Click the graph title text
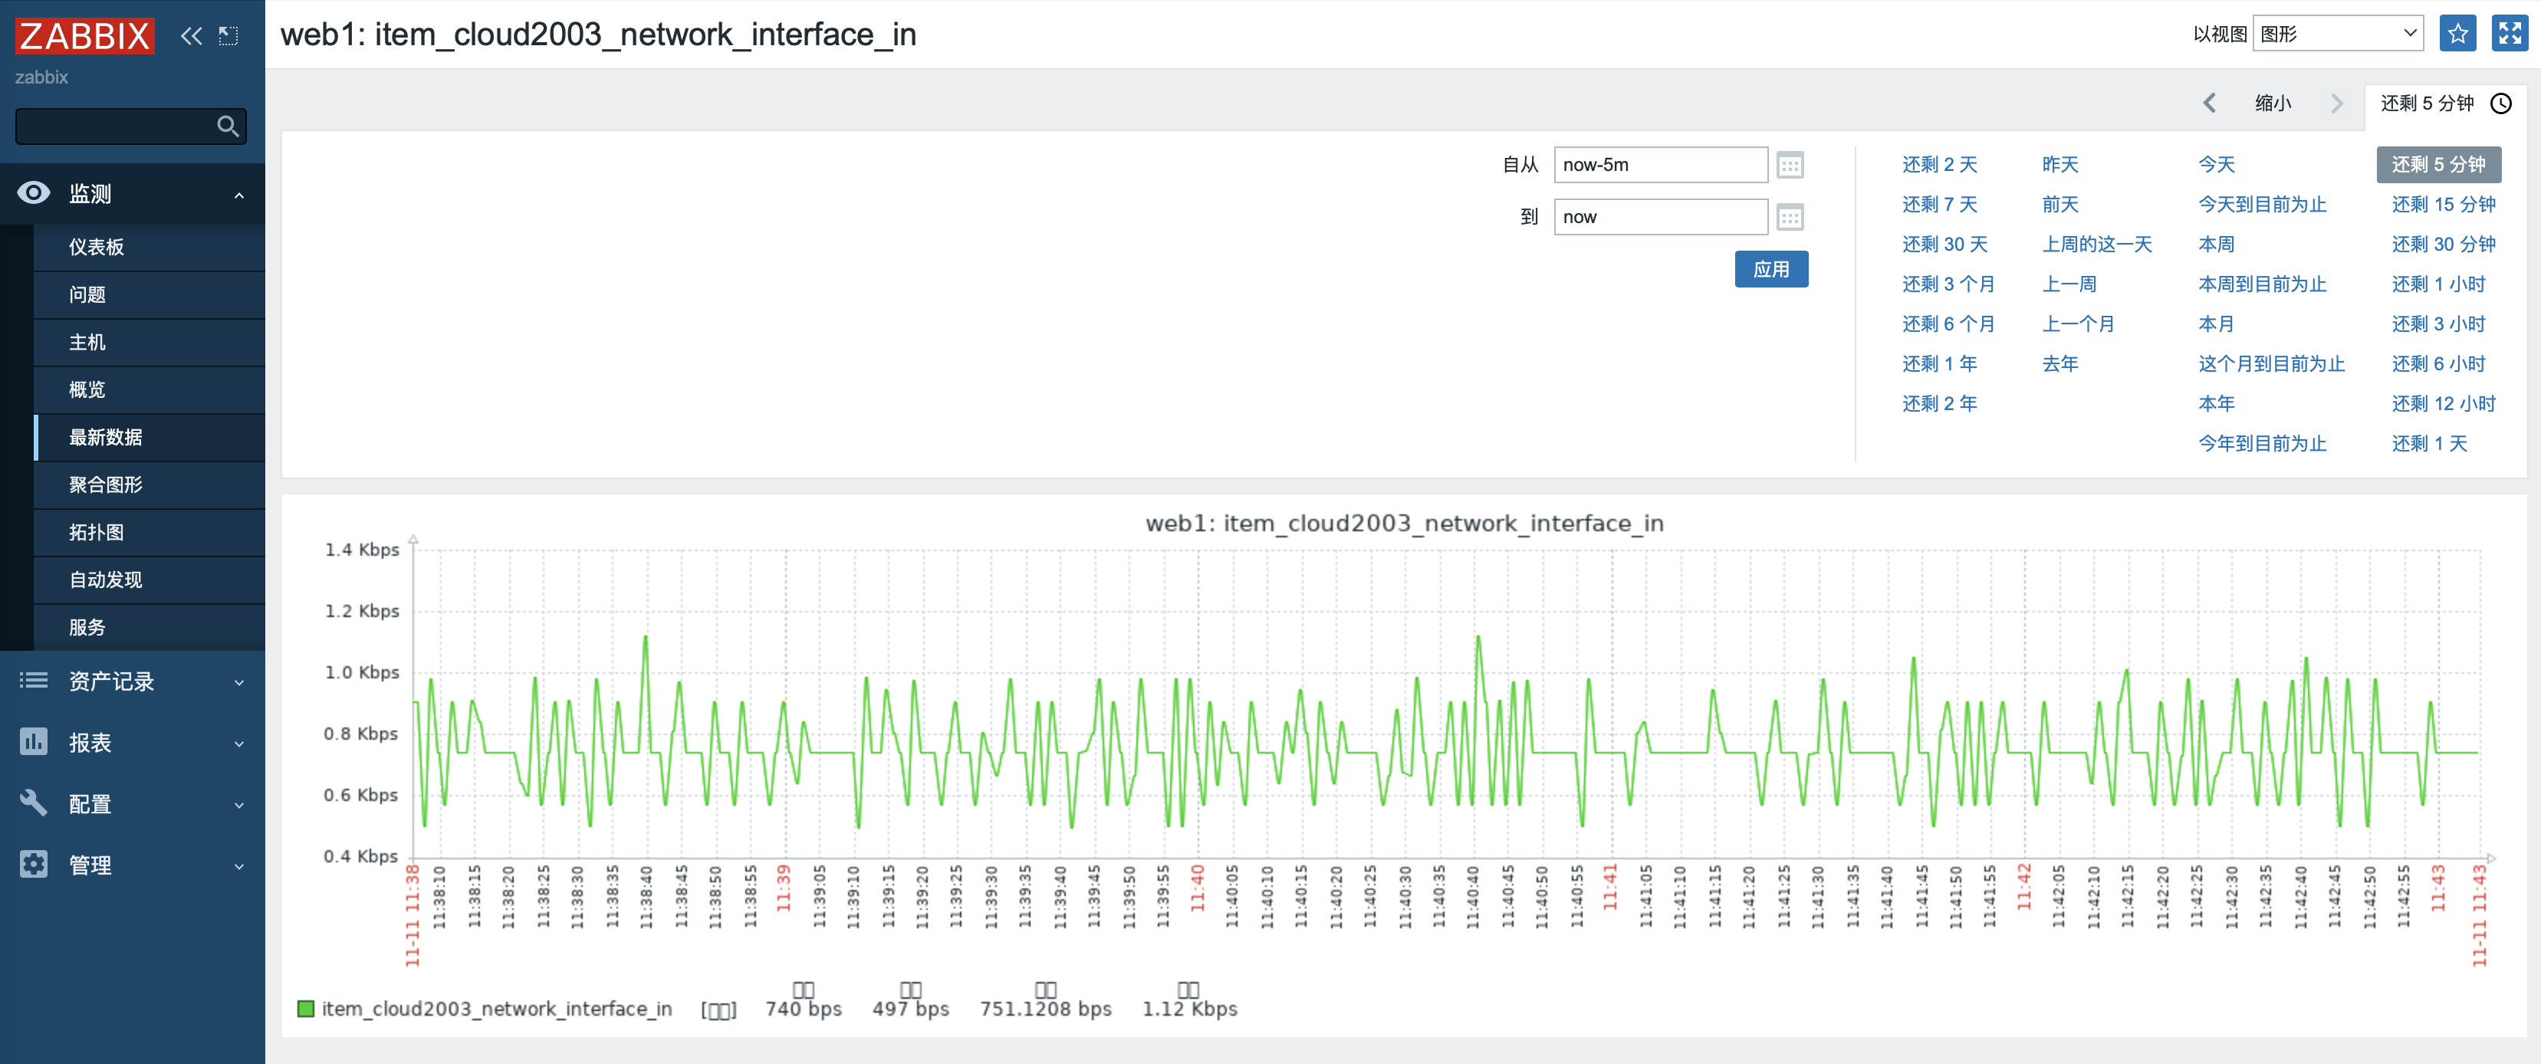Viewport: 2541px width, 1064px height. (1404, 523)
